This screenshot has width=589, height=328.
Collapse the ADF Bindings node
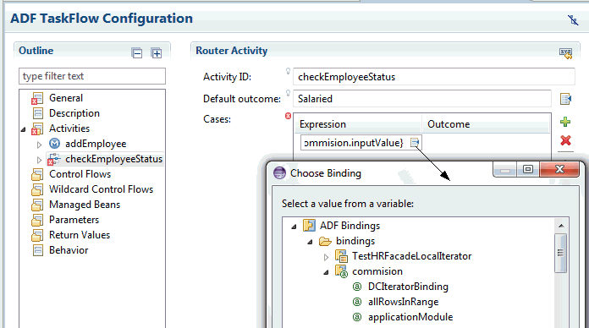pos(294,227)
